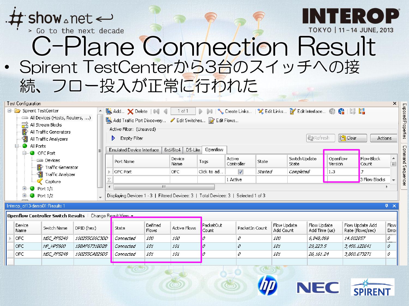This screenshot has width=409, height=306.
Task: Click Add Traffic Port Discovery icon
Action: click(x=109, y=120)
